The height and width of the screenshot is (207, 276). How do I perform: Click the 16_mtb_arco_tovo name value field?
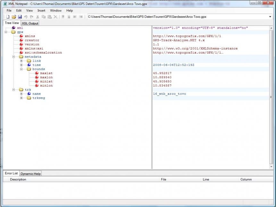click(170, 94)
